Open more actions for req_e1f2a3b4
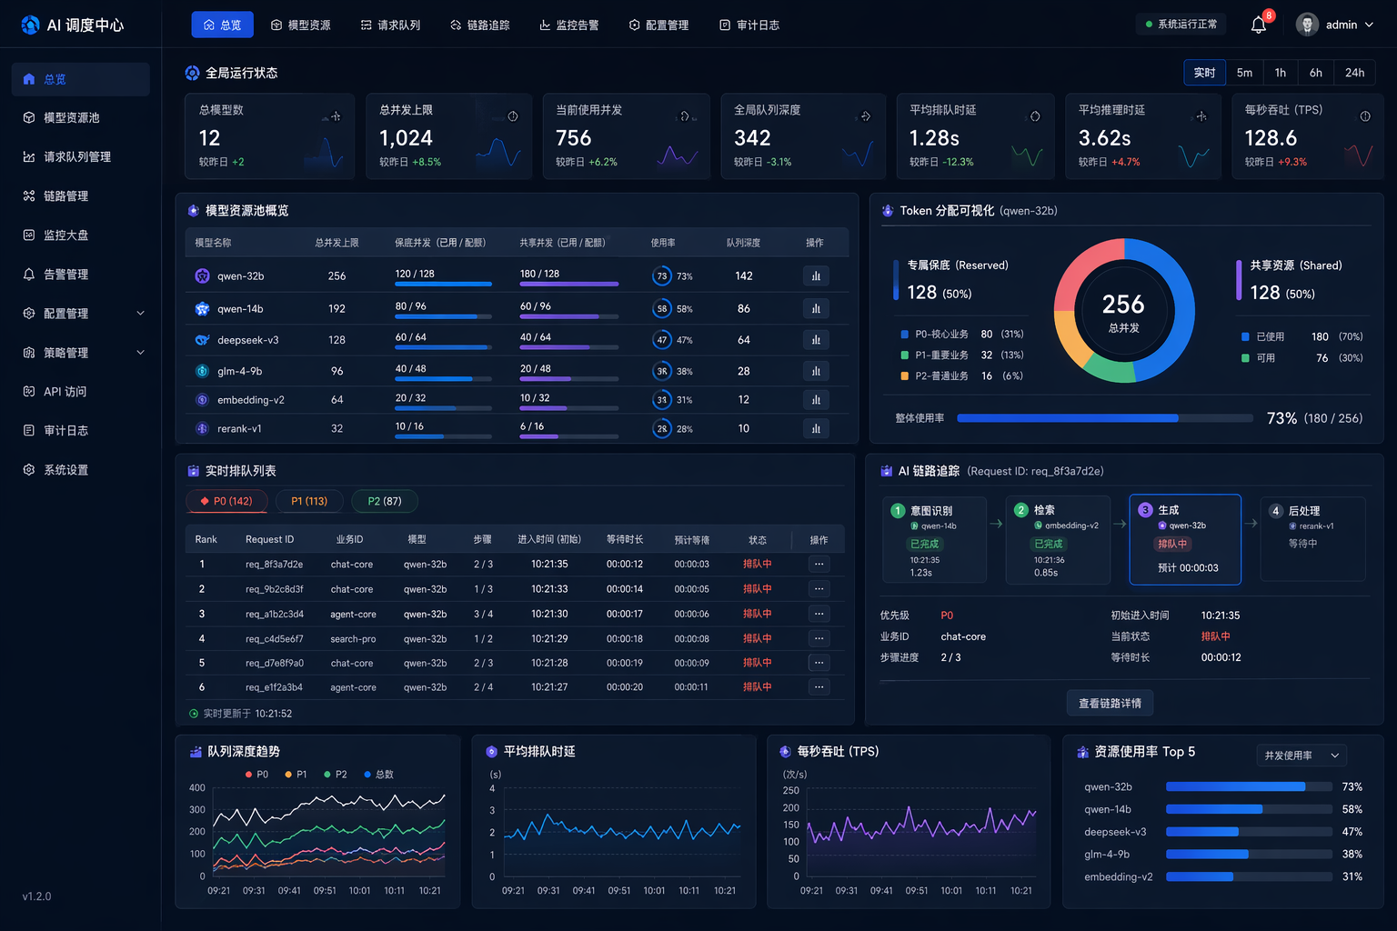The height and width of the screenshot is (931, 1397). point(819,687)
